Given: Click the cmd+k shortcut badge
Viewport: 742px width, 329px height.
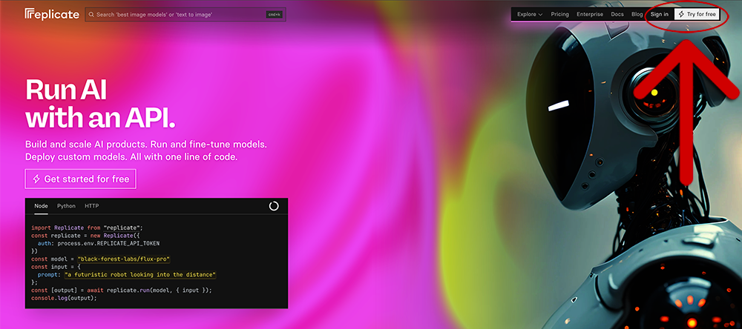Looking at the screenshot, I should point(274,14).
